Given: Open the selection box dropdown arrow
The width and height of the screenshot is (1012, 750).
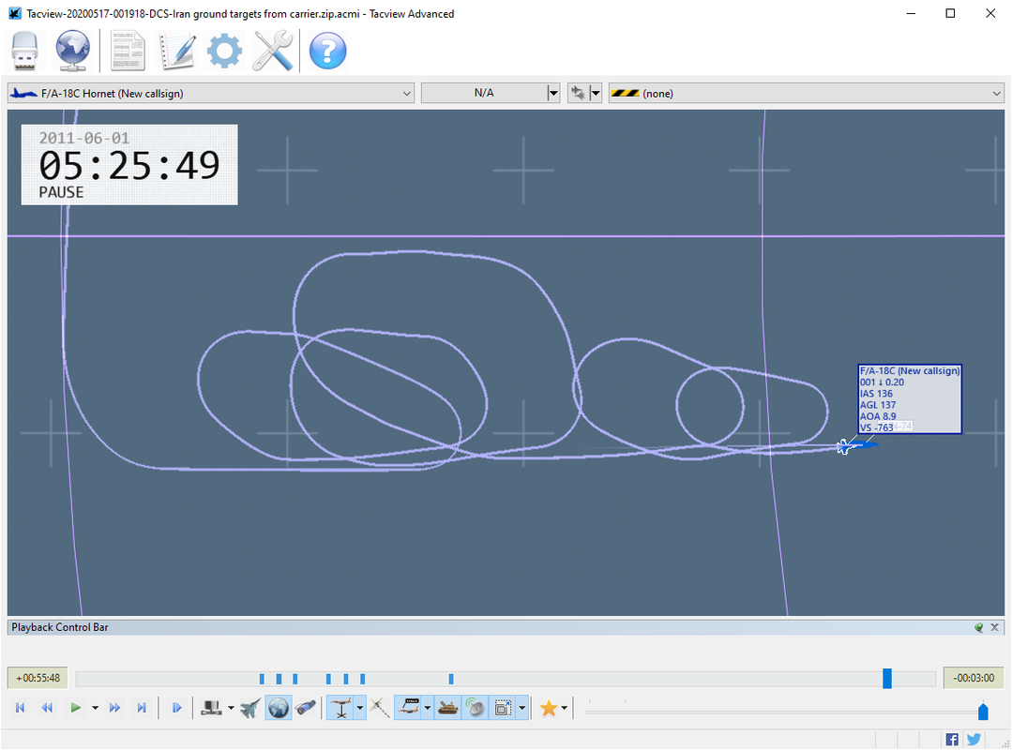Looking at the screenshot, I should (522, 708).
